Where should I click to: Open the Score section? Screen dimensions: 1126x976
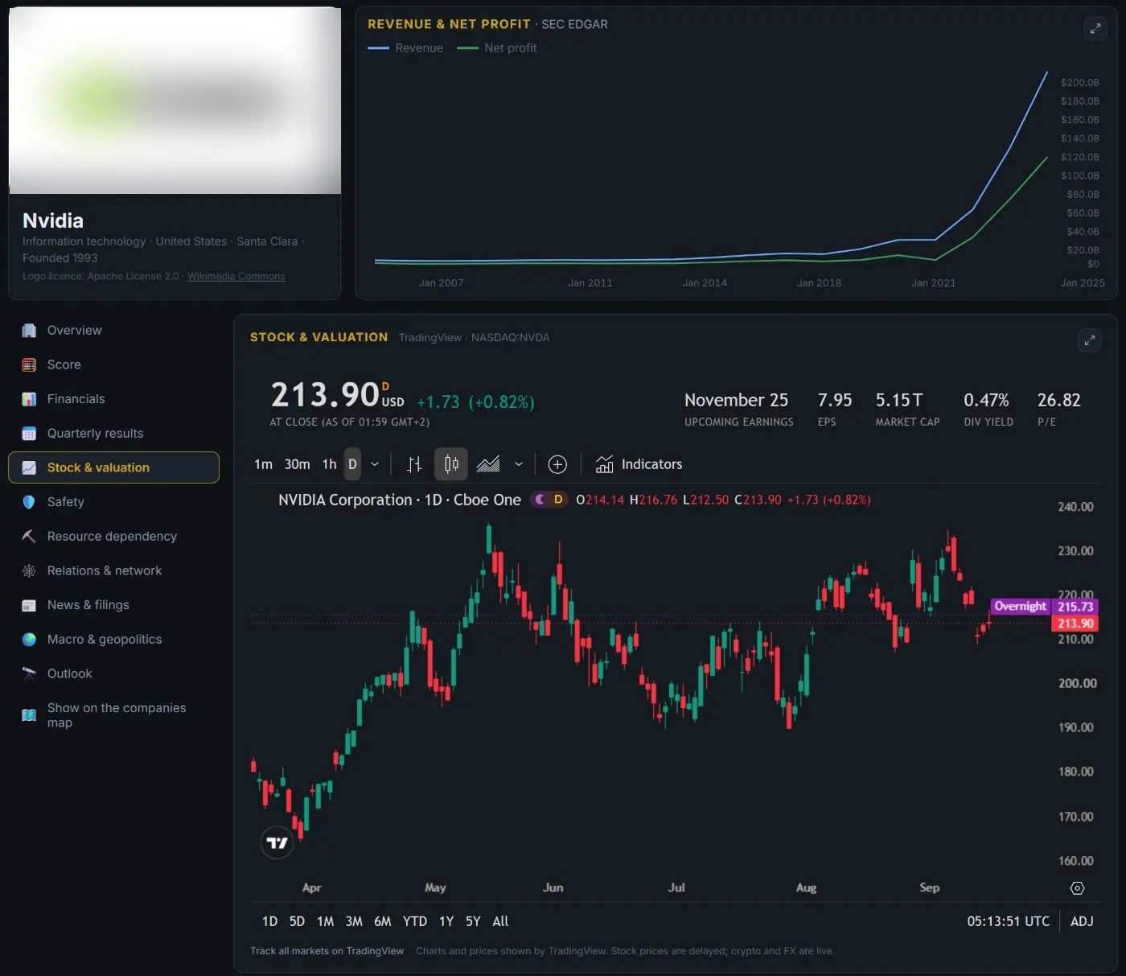coord(113,364)
